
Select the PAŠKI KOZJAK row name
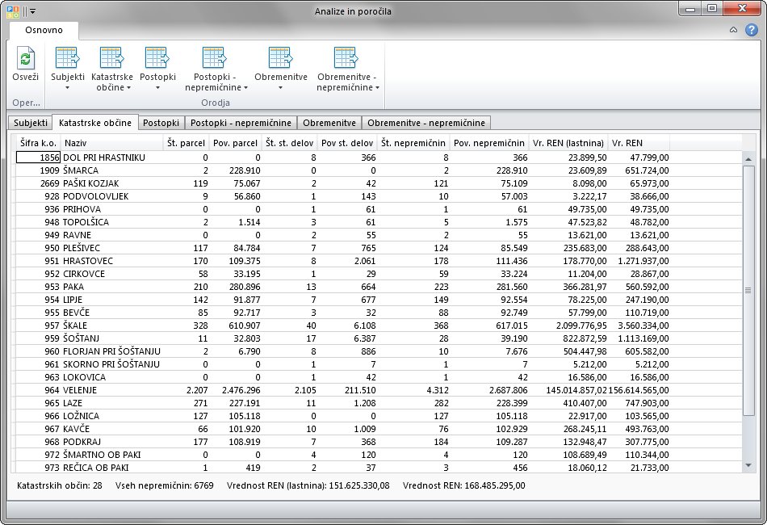pos(91,183)
